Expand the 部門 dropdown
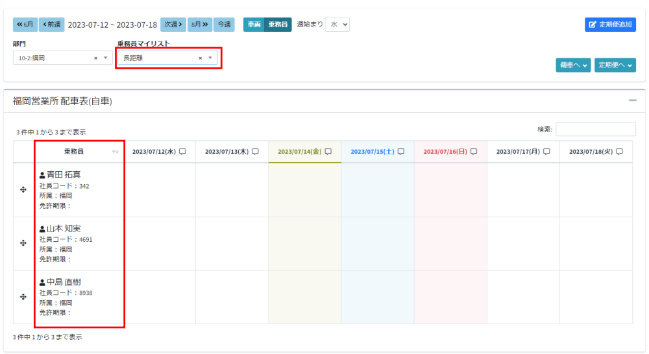The image size is (649, 354). point(106,58)
